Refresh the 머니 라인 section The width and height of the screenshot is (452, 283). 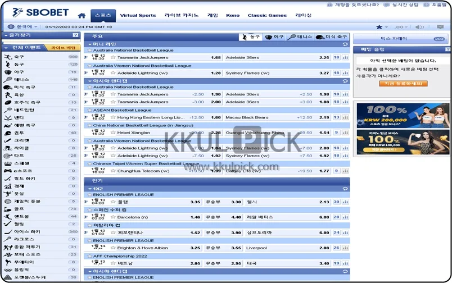pyautogui.click(x=345, y=44)
